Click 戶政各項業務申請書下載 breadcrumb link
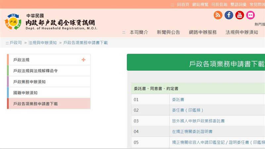The image size is (265, 149). pos(85,43)
